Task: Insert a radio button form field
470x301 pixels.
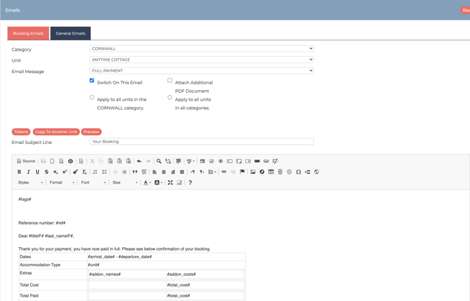Action: pos(221,161)
